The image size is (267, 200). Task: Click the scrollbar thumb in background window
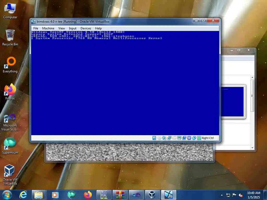(x=252, y=96)
